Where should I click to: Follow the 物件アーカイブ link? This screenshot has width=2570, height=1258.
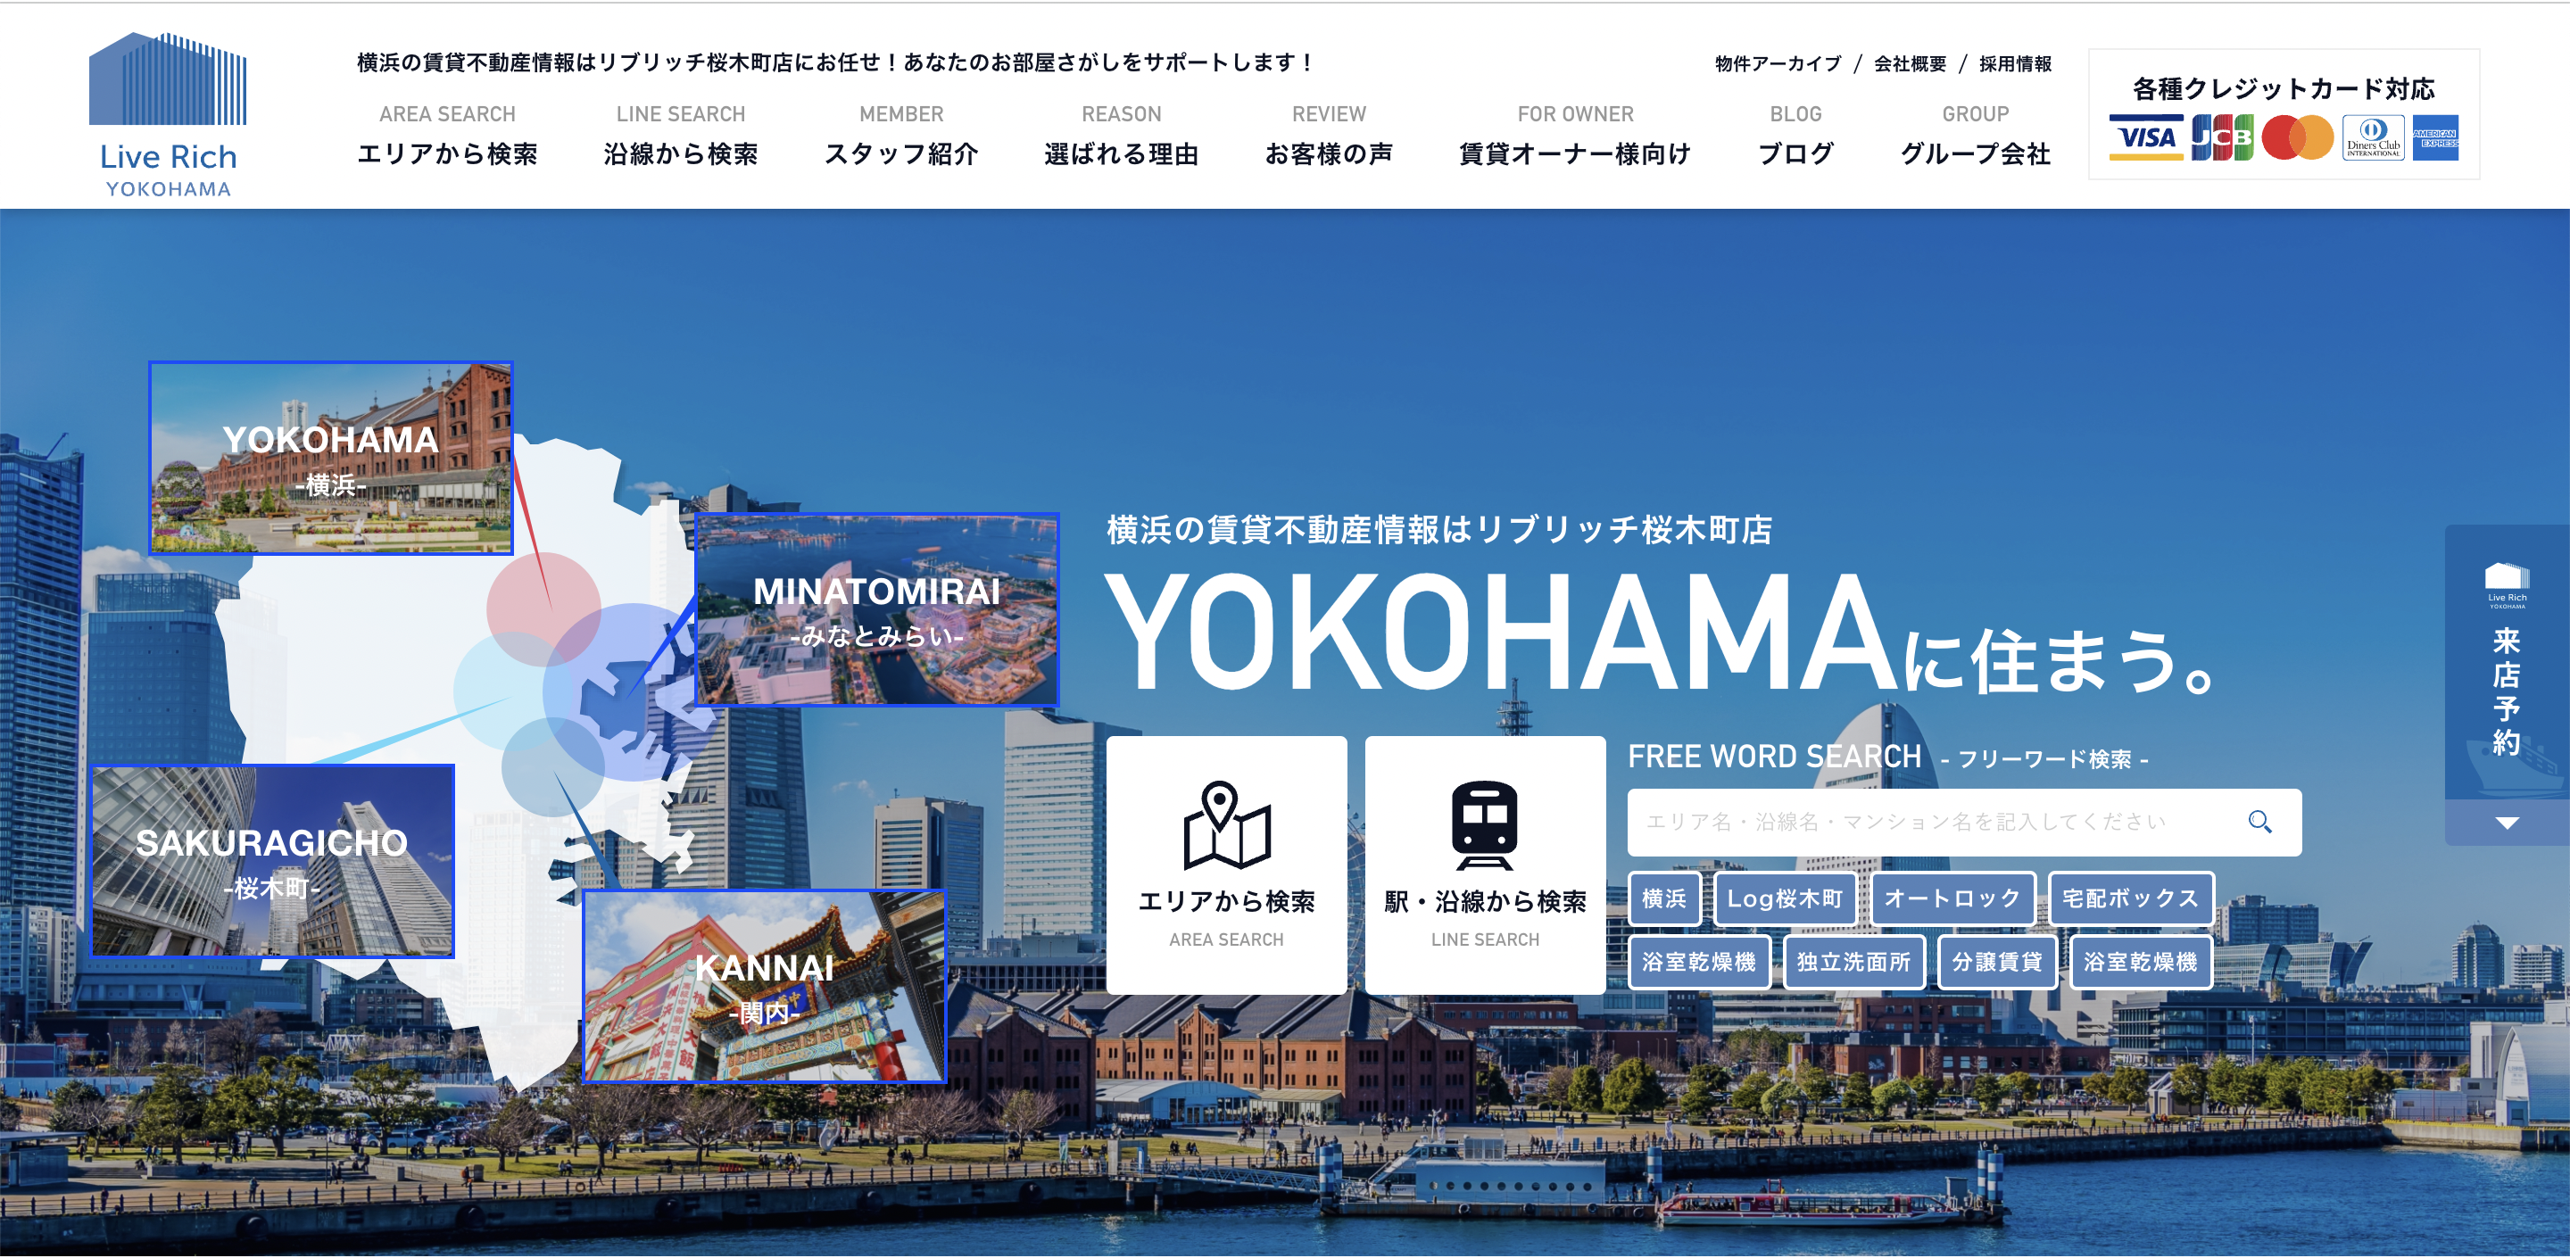1778,64
